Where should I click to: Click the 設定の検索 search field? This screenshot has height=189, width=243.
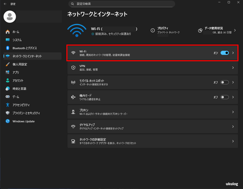pyautogui.click(x=122, y=4)
